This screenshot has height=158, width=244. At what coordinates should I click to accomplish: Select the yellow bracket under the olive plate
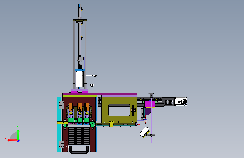(x=111, y=123)
